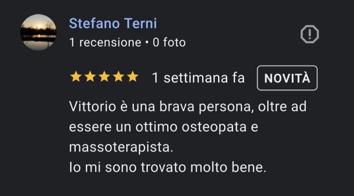Click the third yellow rating star
Viewport: 354px width, 196px height.
(104, 77)
